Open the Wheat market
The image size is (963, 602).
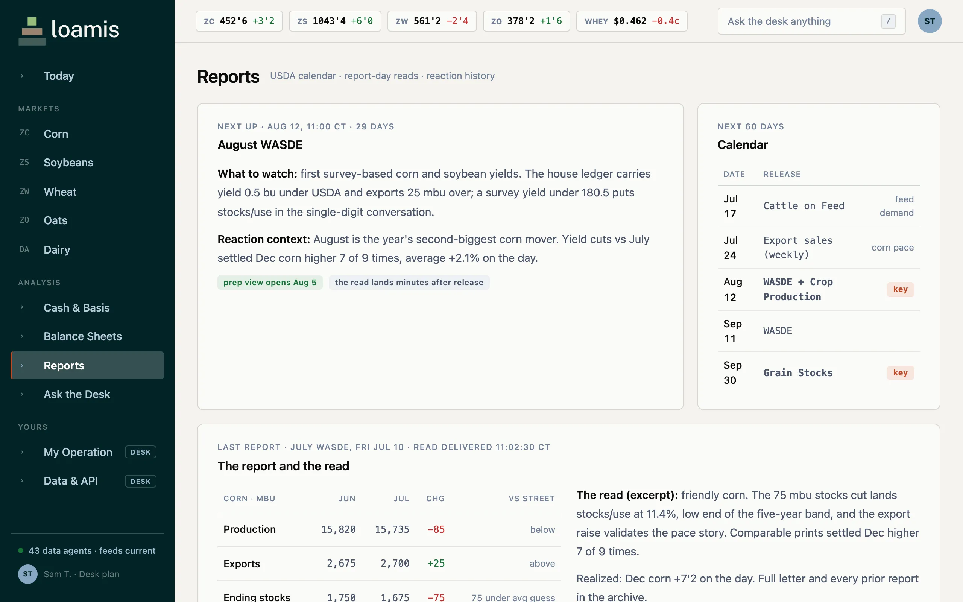[x=87, y=192]
